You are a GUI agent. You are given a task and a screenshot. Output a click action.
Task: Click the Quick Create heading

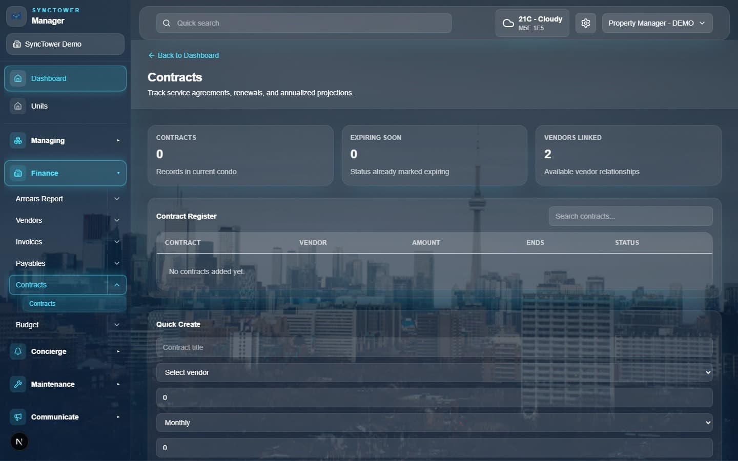click(178, 324)
